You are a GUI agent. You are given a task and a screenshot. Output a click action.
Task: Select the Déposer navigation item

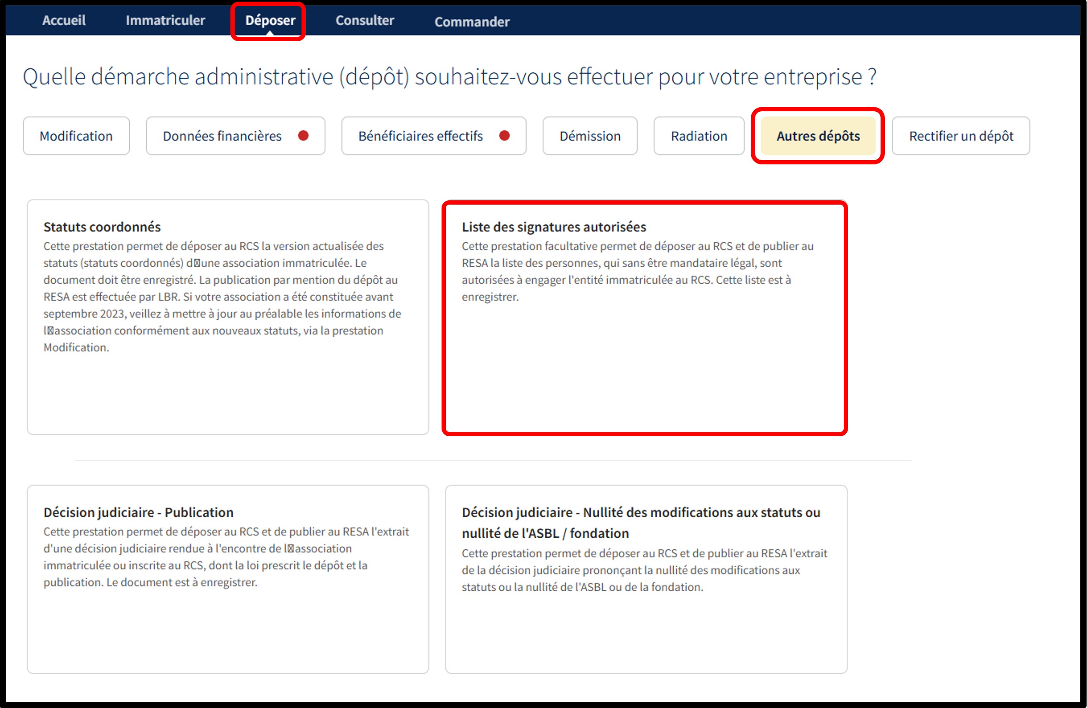click(270, 20)
